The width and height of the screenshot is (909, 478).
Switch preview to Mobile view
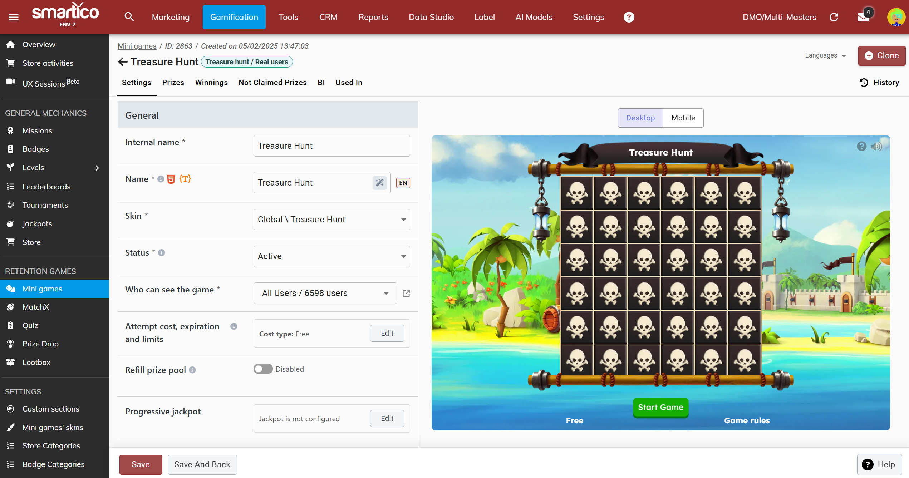[x=683, y=118]
